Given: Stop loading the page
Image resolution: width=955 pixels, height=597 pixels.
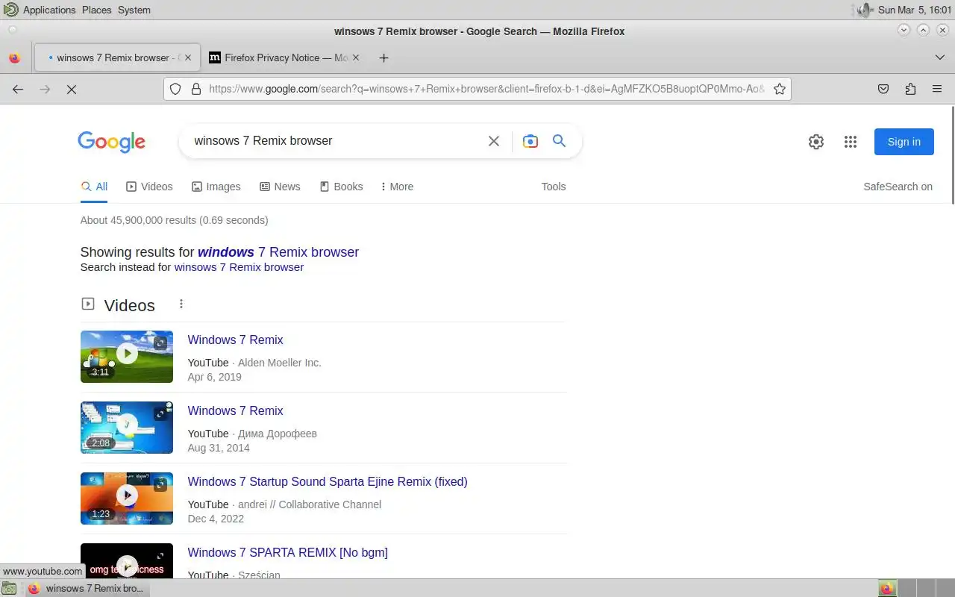Looking at the screenshot, I should (72, 89).
